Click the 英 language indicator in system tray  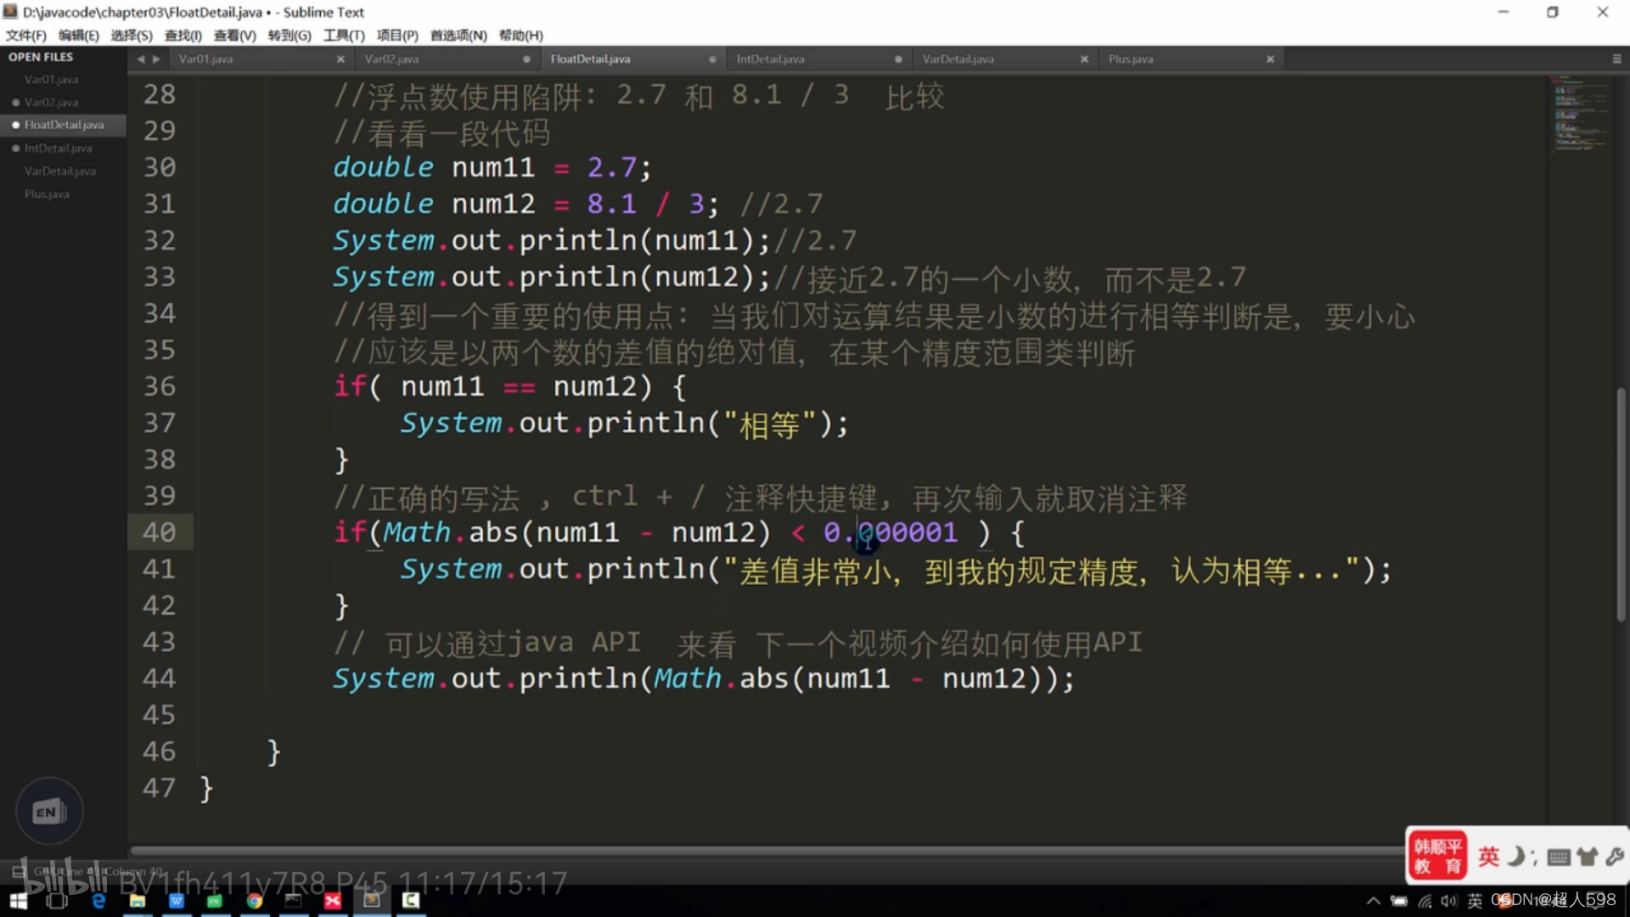click(1475, 901)
